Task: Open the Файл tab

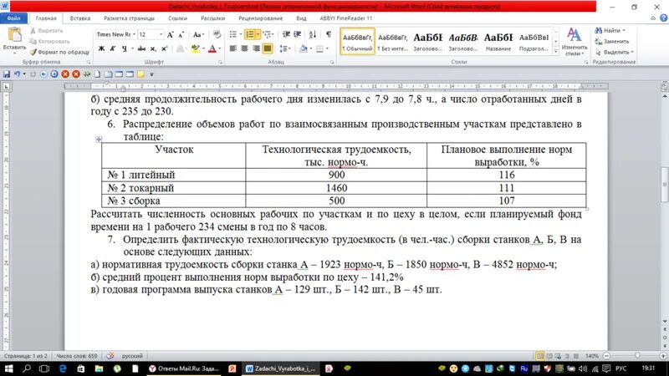Action: tap(13, 18)
